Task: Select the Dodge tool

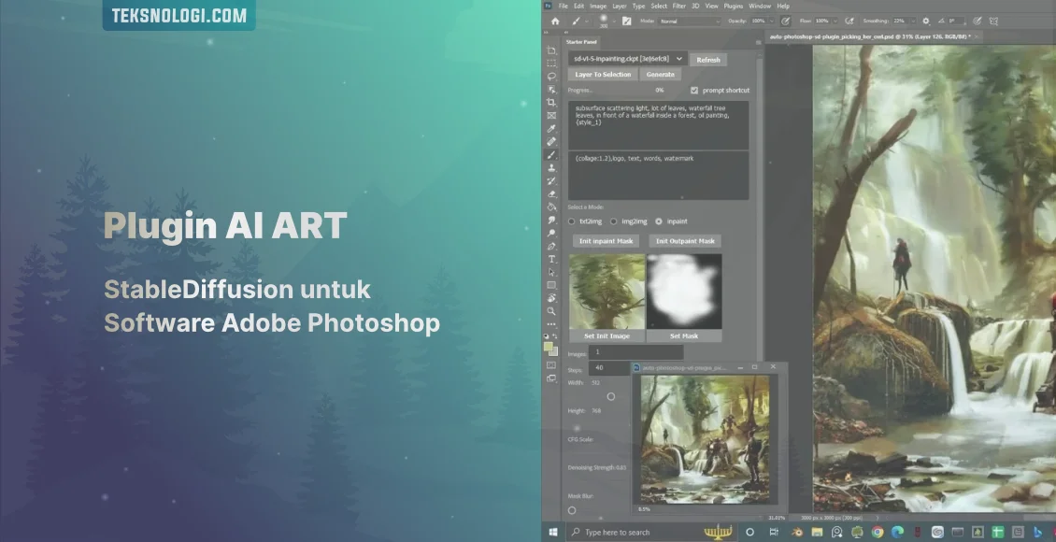Action: tap(551, 233)
